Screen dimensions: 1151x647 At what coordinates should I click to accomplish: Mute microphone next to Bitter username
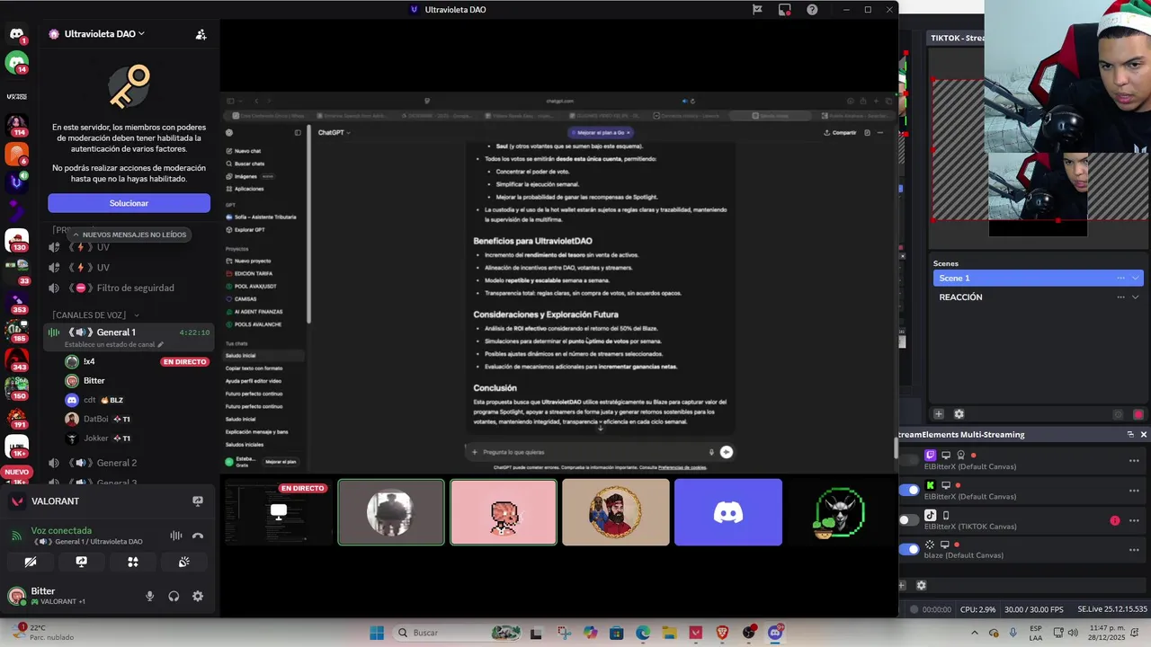coord(149,596)
